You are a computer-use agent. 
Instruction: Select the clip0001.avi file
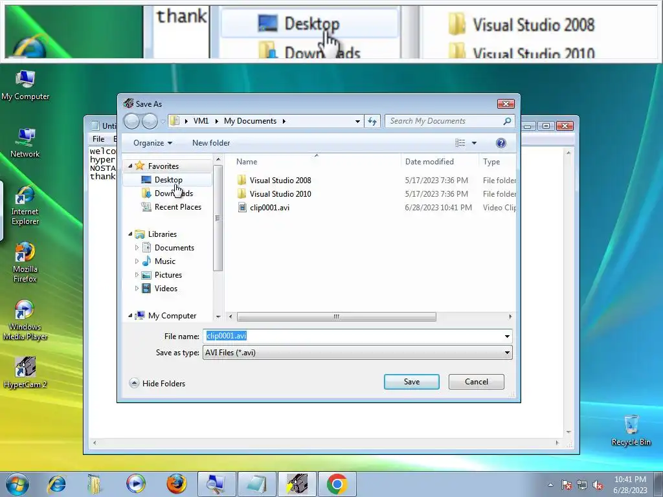click(x=269, y=208)
